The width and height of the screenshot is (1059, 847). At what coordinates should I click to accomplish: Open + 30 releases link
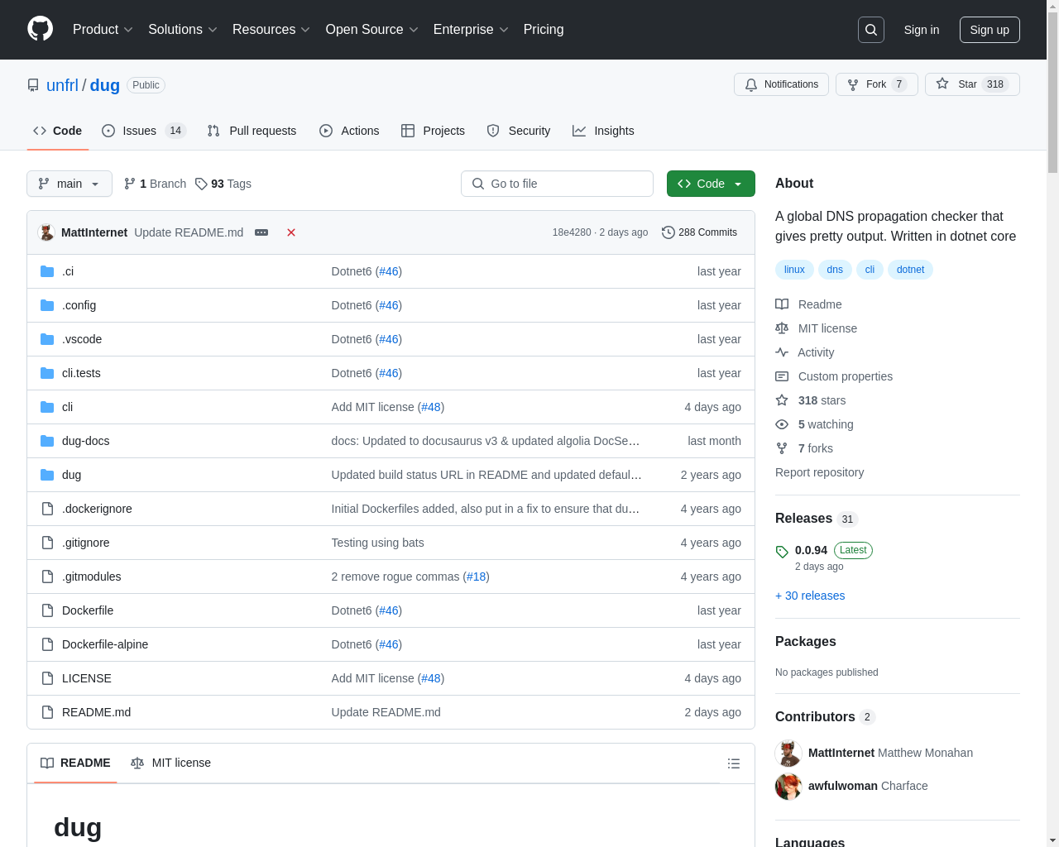810,596
